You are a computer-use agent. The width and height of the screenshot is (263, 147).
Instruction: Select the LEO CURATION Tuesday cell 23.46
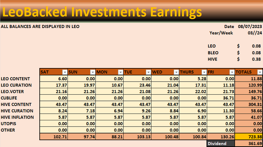[137, 85]
